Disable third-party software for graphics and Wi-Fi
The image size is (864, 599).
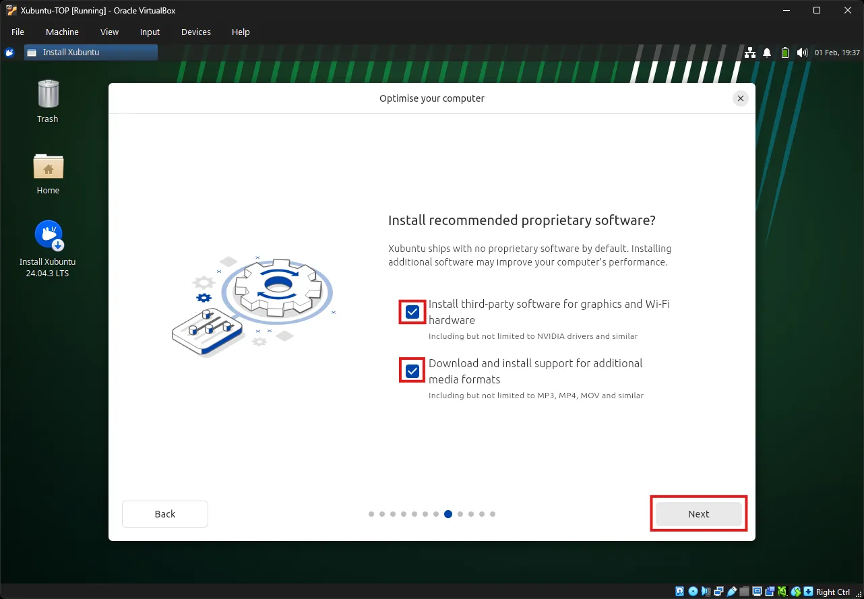click(412, 311)
